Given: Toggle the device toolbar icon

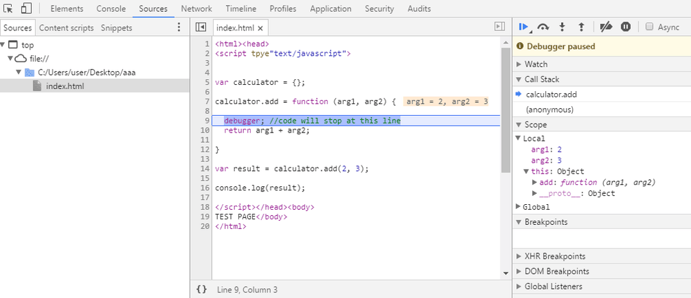Looking at the screenshot, I should (26, 8).
